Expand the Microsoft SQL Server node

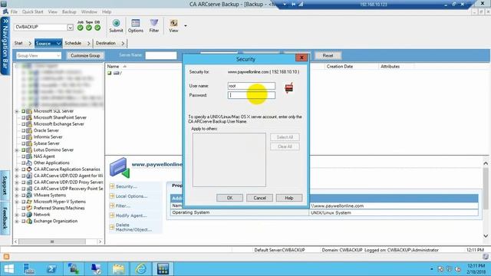pos(17,111)
